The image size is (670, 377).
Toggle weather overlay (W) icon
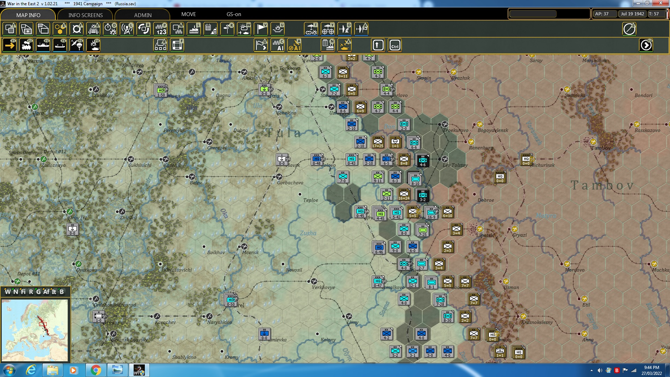click(x=244, y=29)
